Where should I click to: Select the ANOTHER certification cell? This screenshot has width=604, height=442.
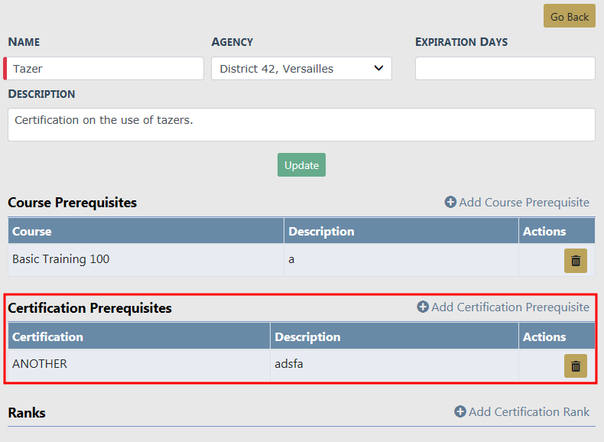pyautogui.click(x=40, y=365)
